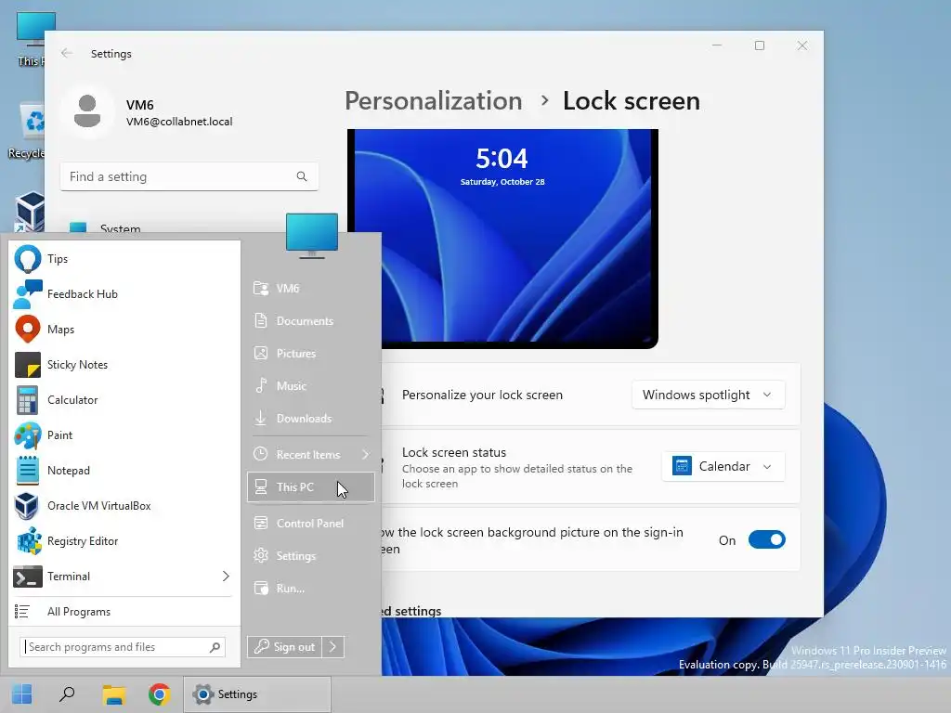Click search magnifier in start menu search box
Viewport: 951px width, 713px height.
215,647
